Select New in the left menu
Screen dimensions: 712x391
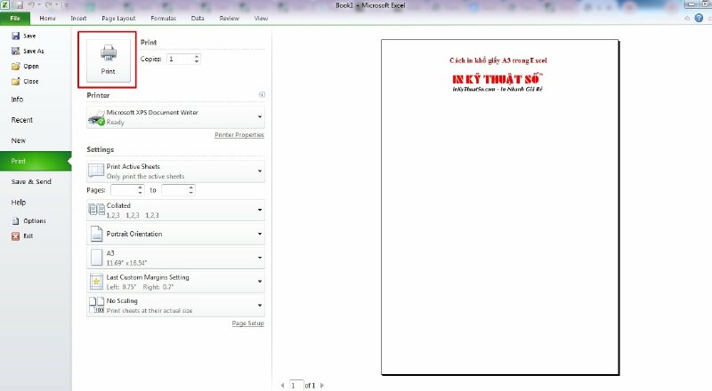[18, 140]
